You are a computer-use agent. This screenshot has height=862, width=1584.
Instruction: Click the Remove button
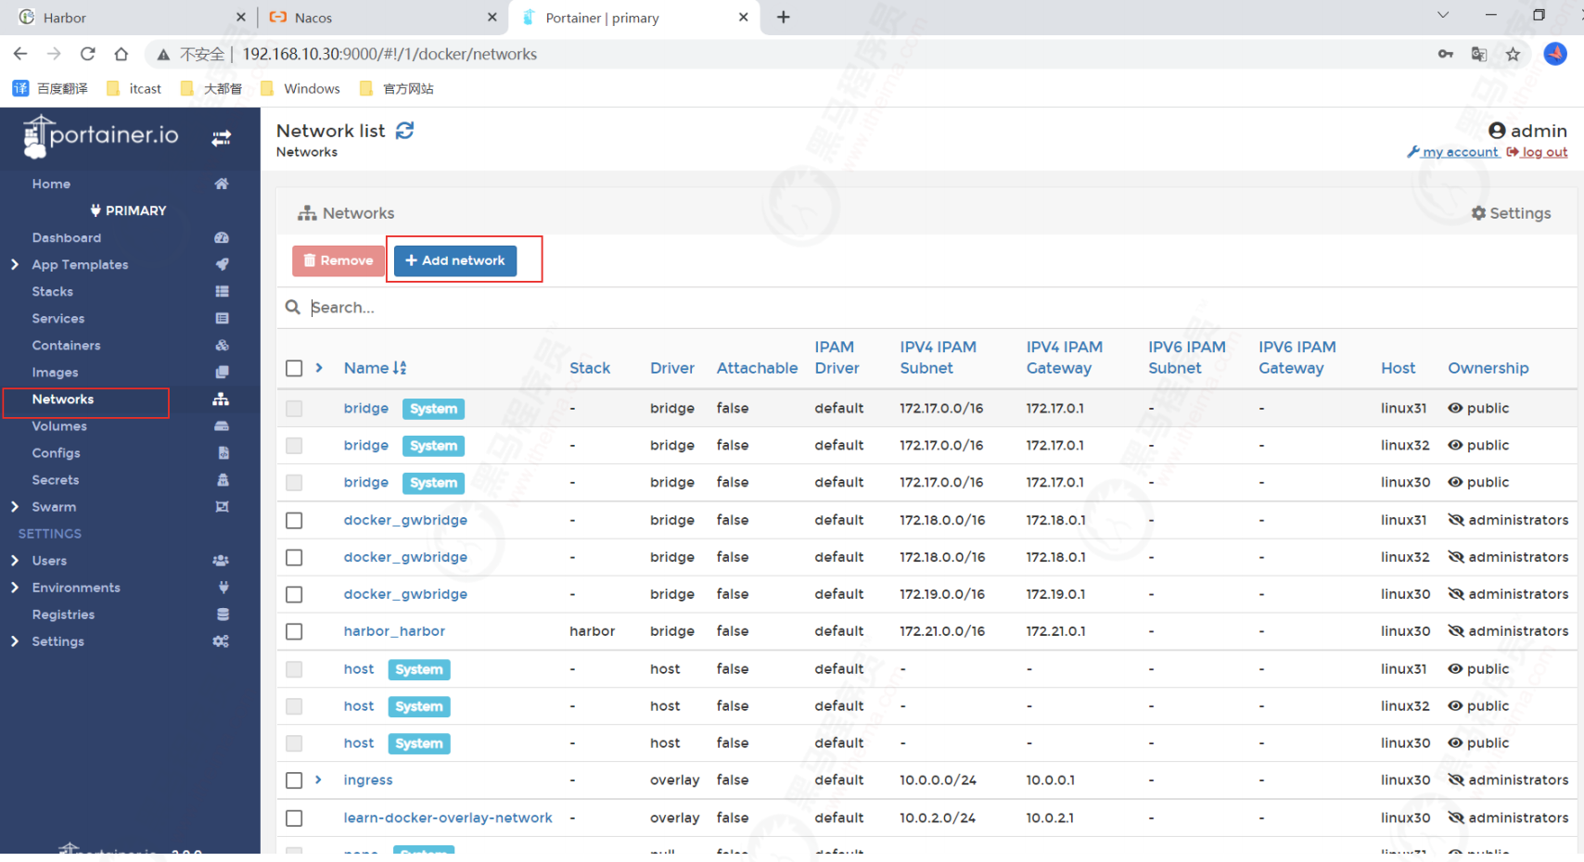[x=339, y=260]
